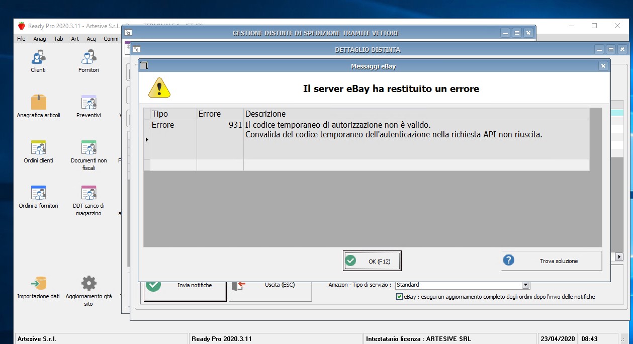Minimize the Dettaglio Distinta window
Viewport: 633px width, 344px height.
[x=599, y=50]
